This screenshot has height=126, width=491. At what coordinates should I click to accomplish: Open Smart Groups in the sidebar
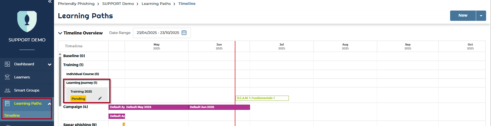[x=27, y=90]
